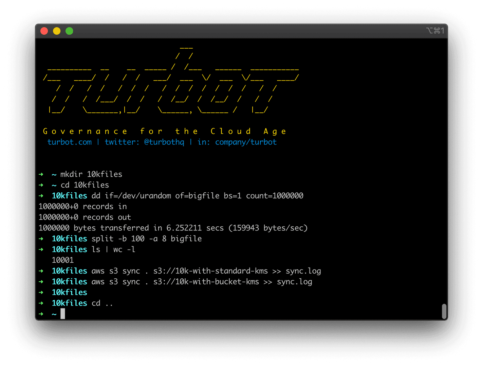Screen dimensions: 483x367
Task: Click the 'Governance for the Cloud Age' tagline
Action: [x=165, y=131]
